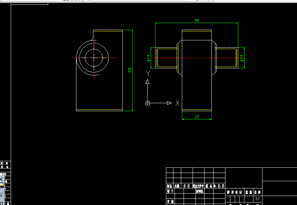This screenshot has width=297, height=205.
Task: Click the X axis label
Action: (177, 103)
